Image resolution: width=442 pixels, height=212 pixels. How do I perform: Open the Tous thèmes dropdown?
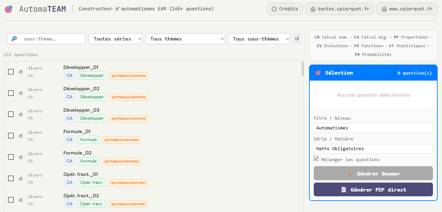[x=185, y=39]
